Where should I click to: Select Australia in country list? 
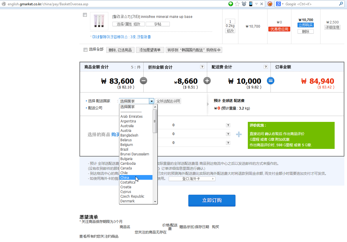pyautogui.click(x=136, y=126)
